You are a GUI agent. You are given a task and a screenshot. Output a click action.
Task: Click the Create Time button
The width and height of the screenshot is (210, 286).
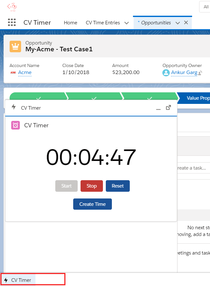(92, 204)
